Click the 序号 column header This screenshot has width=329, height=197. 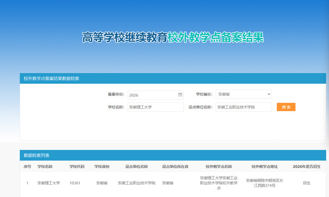pos(27,167)
